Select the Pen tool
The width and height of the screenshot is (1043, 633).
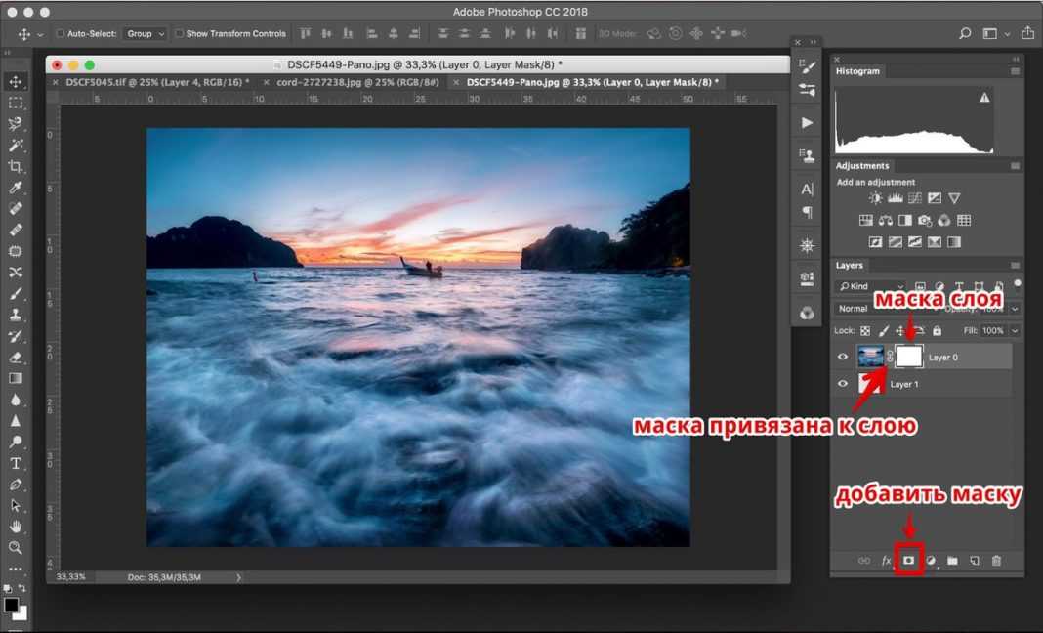pyautogui.click(x=16, y=485)
